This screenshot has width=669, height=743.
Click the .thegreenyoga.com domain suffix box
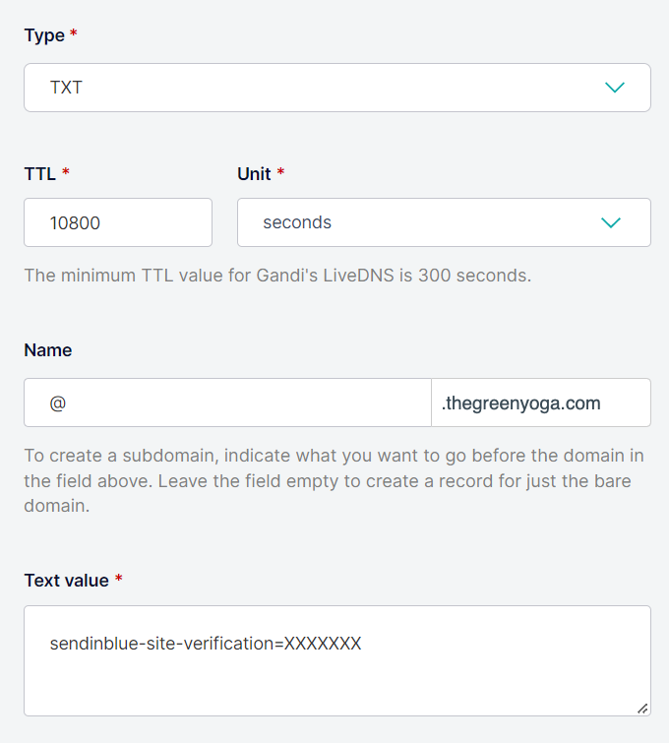[540, 402]
